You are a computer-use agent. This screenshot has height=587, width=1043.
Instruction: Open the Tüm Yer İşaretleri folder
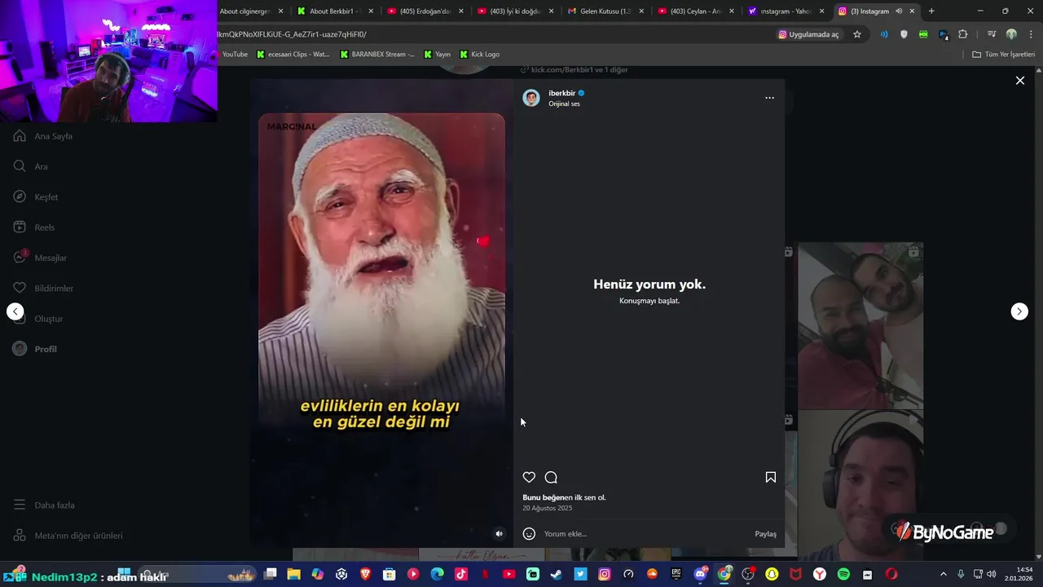1004,55
